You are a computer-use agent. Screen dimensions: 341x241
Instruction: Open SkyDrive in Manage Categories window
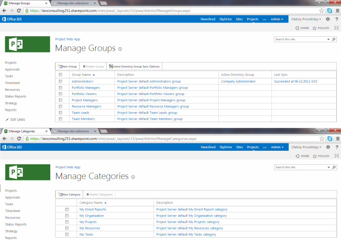click(x=226, y=147)
